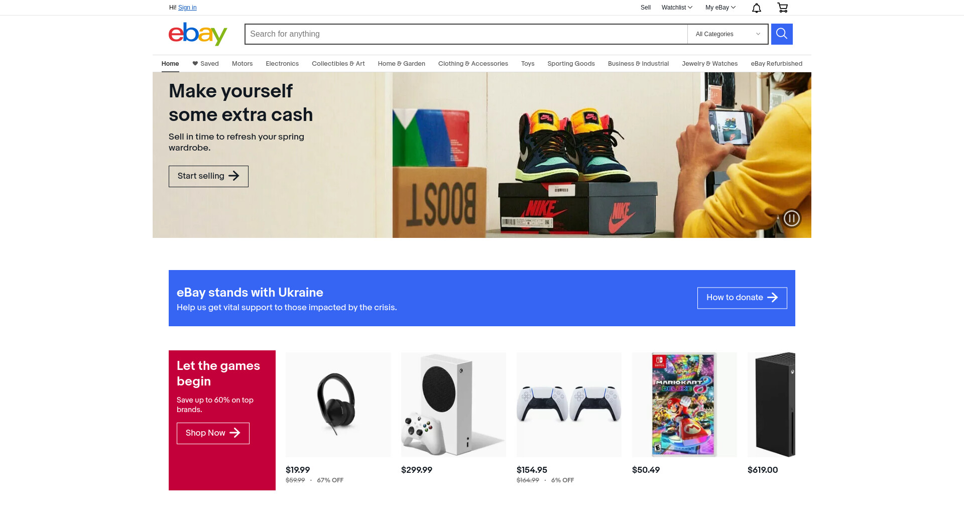The width and height of the screenshot is (964, 522).
Task: Open the shopping cart icon
Action: 782,8
